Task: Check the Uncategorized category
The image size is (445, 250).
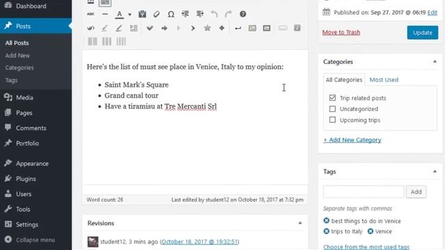Action: pyautogui.click(x=332, y=109)
